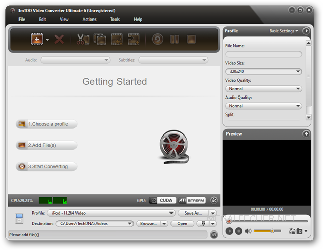Click the Profile panel scroll down arrow

coord(309,117)
